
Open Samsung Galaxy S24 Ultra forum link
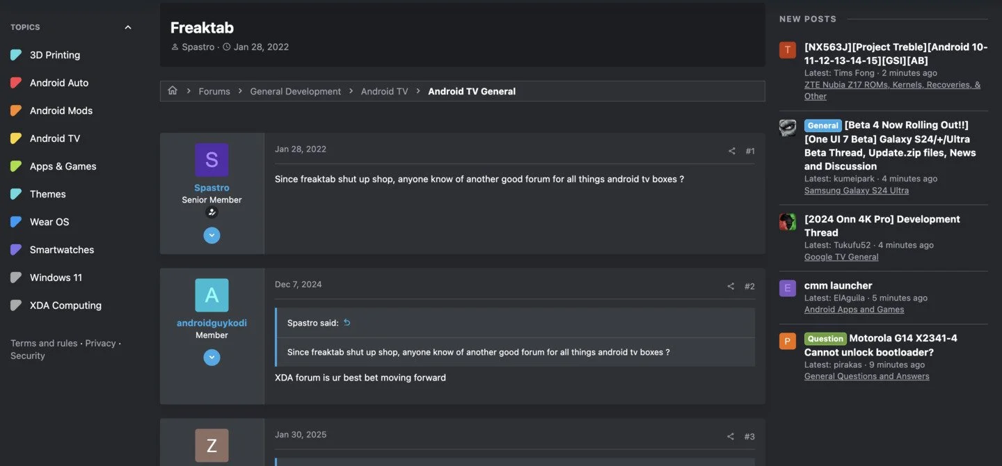857,191
